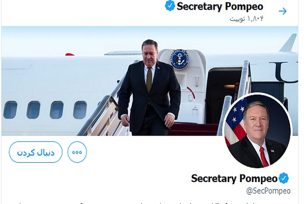
Task: Click the round seal on the airplane
Action: pos(179,60)
